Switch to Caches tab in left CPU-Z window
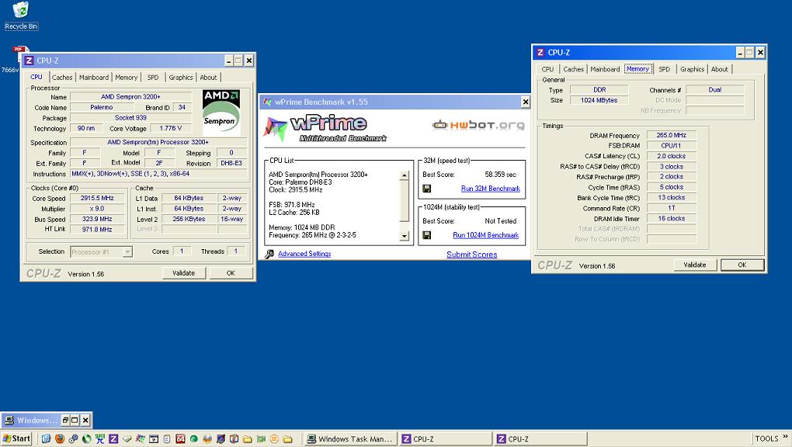Screen dimensions: 792x447 click(62, 78)
